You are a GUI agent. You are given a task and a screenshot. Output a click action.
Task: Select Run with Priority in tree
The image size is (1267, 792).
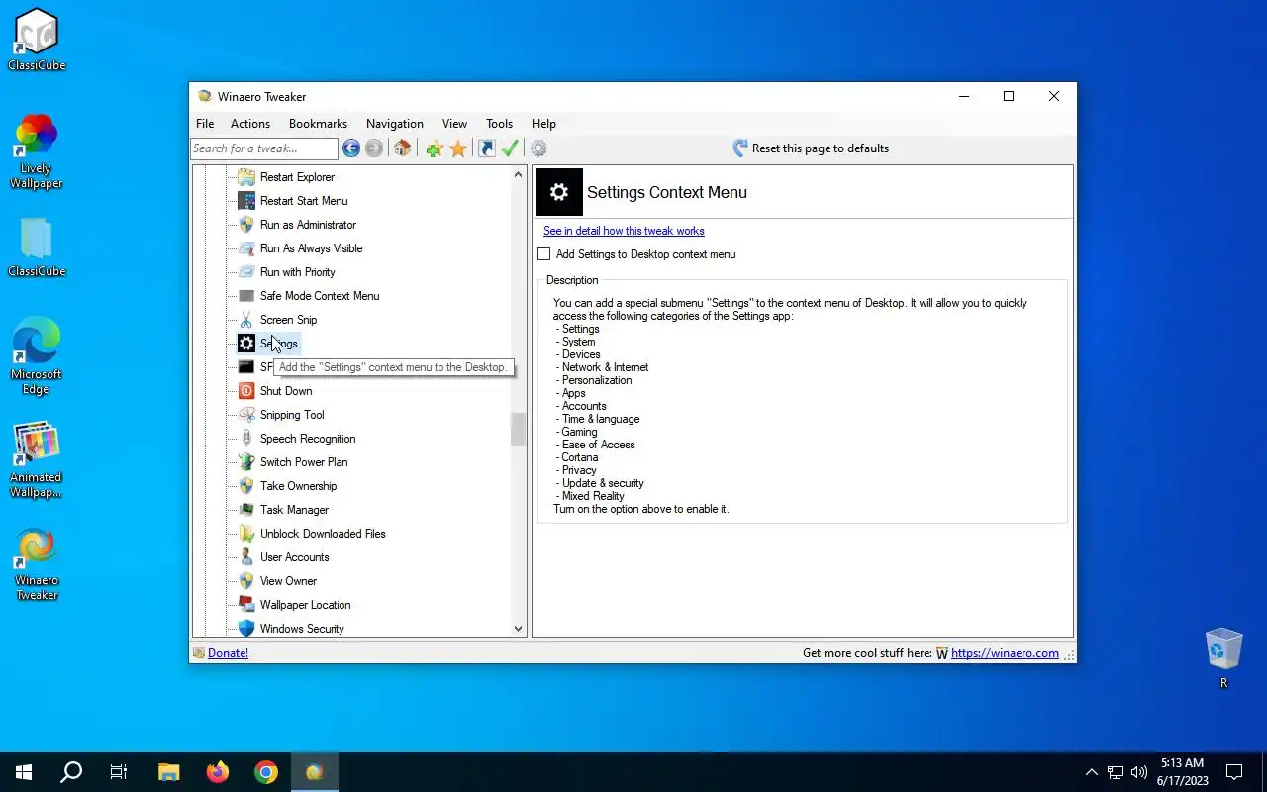coord(297,272)
